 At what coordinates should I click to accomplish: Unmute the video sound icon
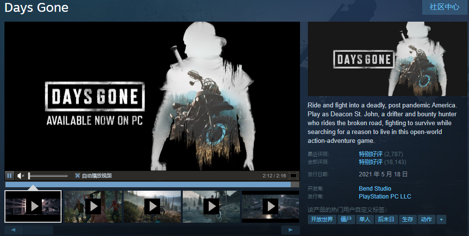coord(21,175)
